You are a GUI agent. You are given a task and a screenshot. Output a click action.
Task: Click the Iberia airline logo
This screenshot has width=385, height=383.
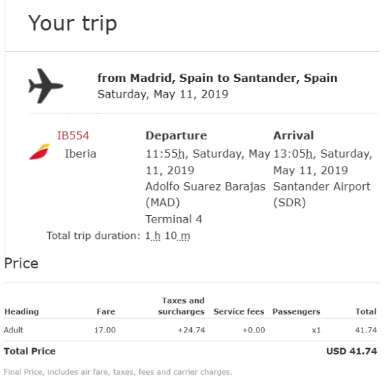coord(40,152)
